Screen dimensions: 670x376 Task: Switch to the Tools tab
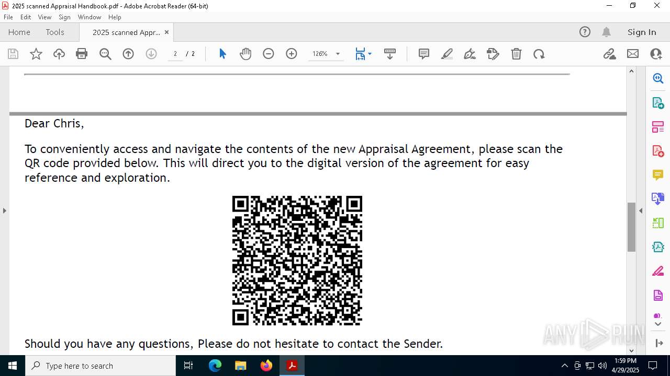[55, 32]
